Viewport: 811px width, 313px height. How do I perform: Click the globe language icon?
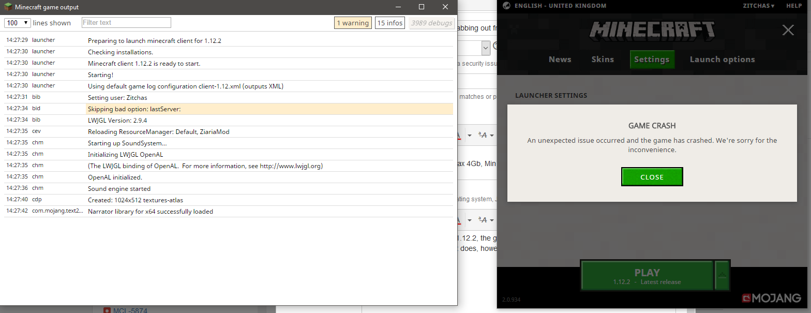point(507,6)
